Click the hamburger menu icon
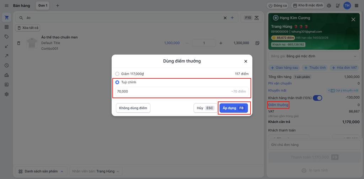Screen dimensions: 364x179 click(6, 6)
